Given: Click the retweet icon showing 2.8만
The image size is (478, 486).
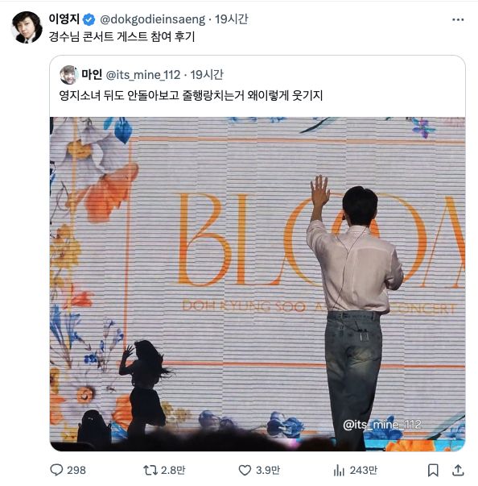Looking at the screenshot, I should pyautogui.click(x=150, y=470).
